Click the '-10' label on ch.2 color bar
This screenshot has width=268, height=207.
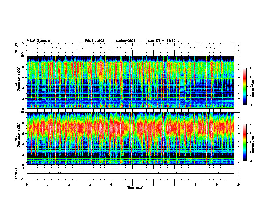tap(250, 161)
